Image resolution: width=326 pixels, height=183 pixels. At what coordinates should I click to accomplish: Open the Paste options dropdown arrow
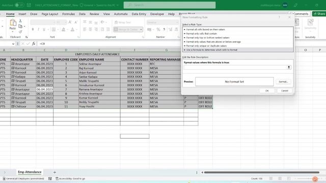[x=13, y=32]
